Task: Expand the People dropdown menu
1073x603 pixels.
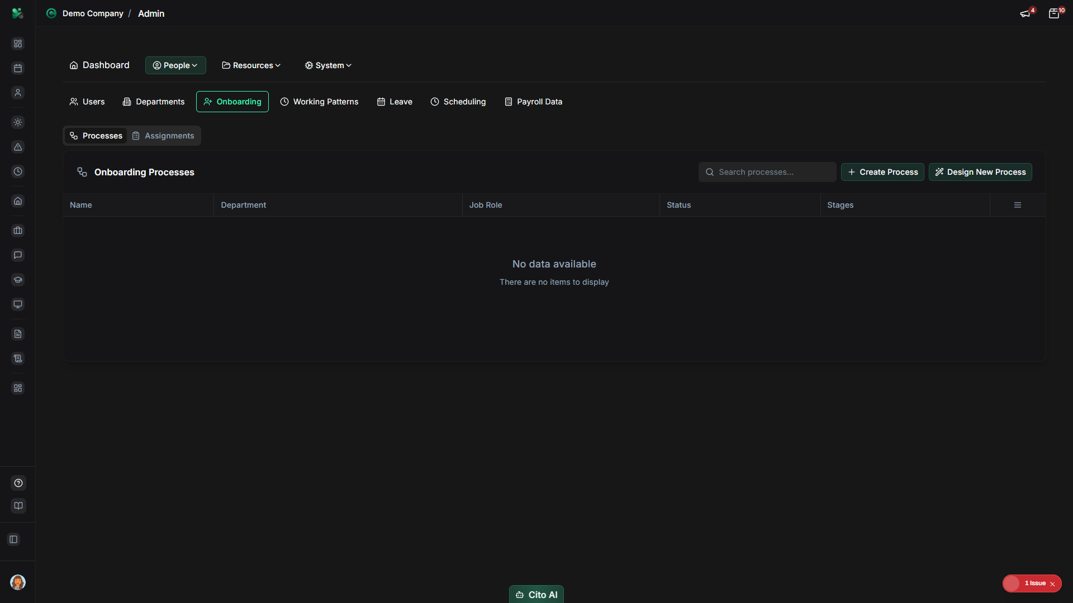Action: point(175,65)
